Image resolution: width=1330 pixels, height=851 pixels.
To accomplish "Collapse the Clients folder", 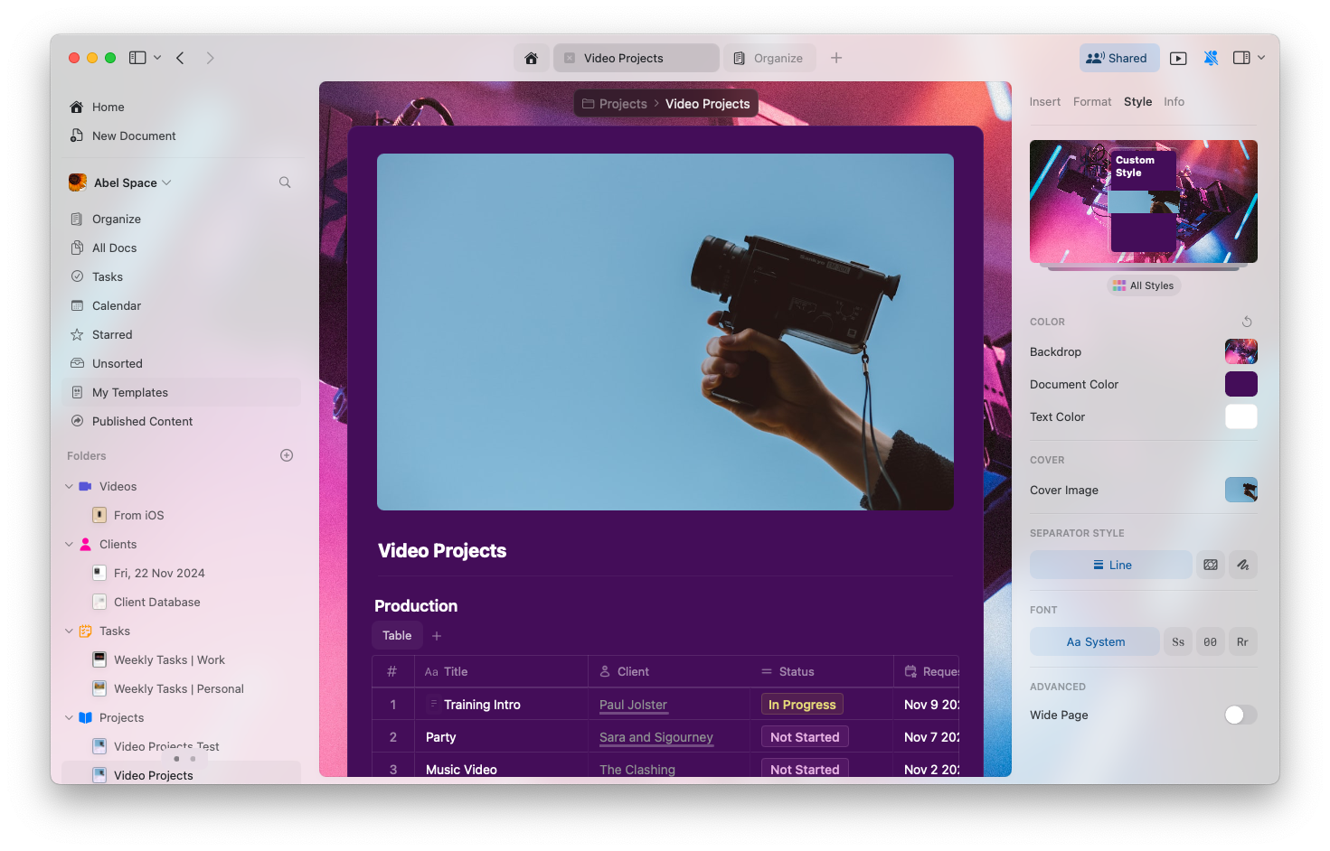I will [x=69, y=544].
